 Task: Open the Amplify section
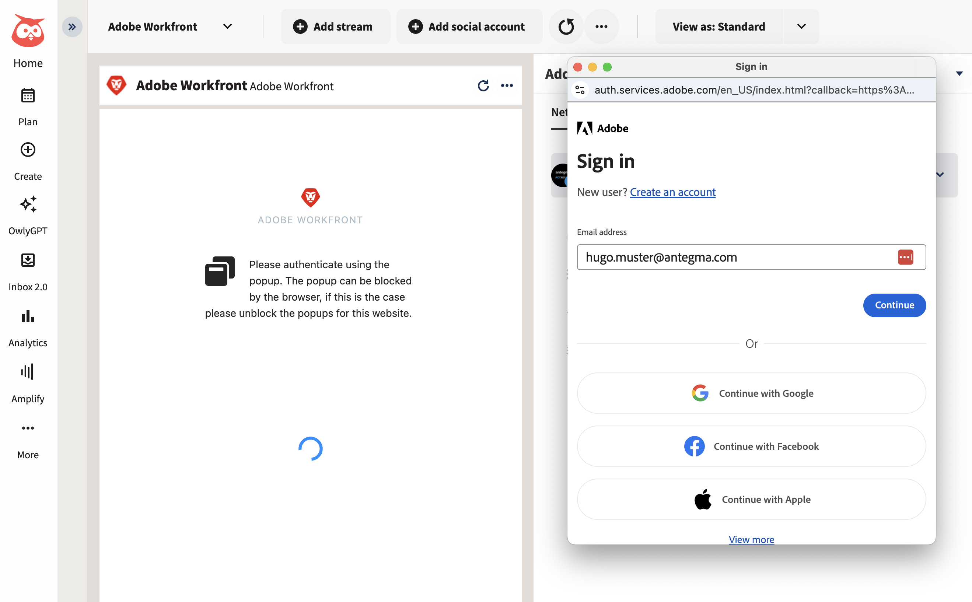28,384
